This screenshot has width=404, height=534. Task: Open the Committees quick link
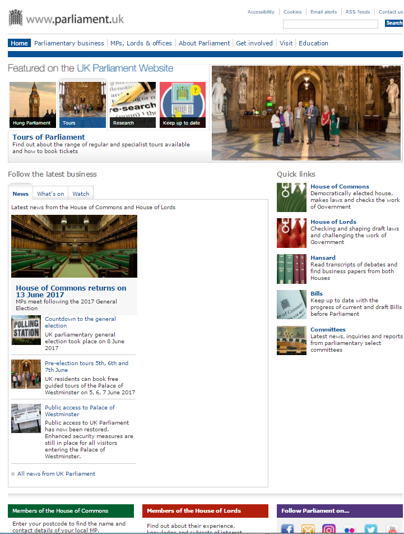[x=328, y=329]
